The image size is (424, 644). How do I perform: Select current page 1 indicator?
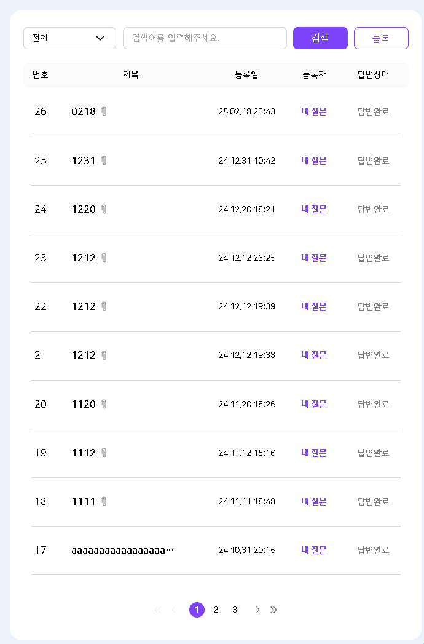click(x=197, y=610)
